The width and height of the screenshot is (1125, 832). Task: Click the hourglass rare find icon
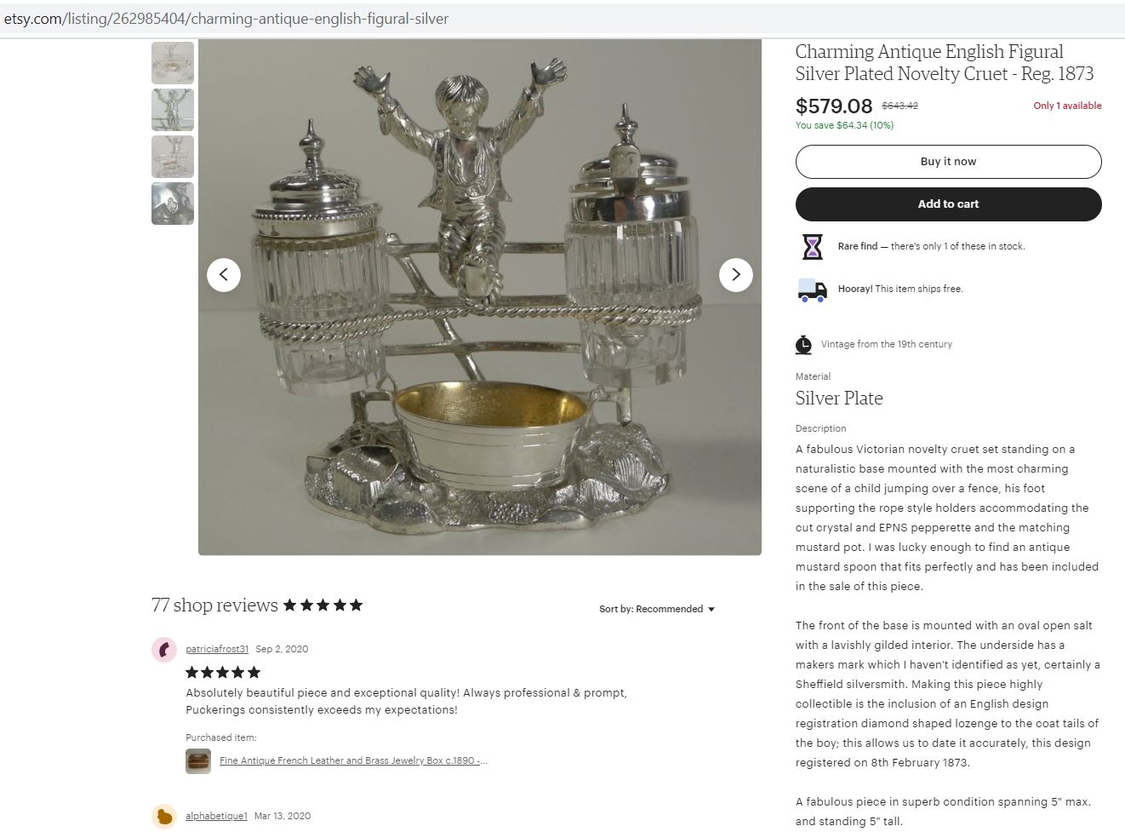click(x=813, y=247)
